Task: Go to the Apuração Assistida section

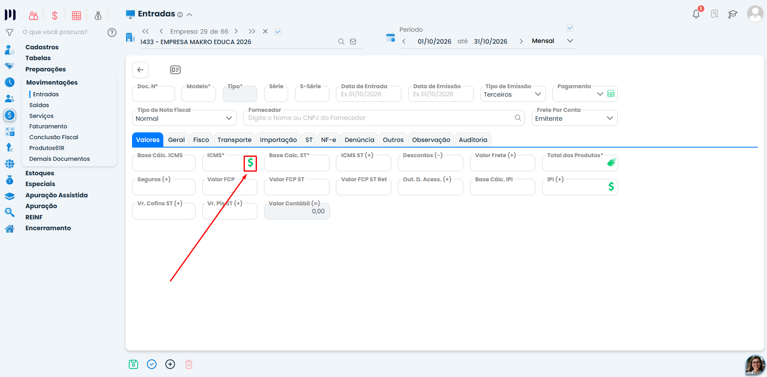Action: pos(57,195)
